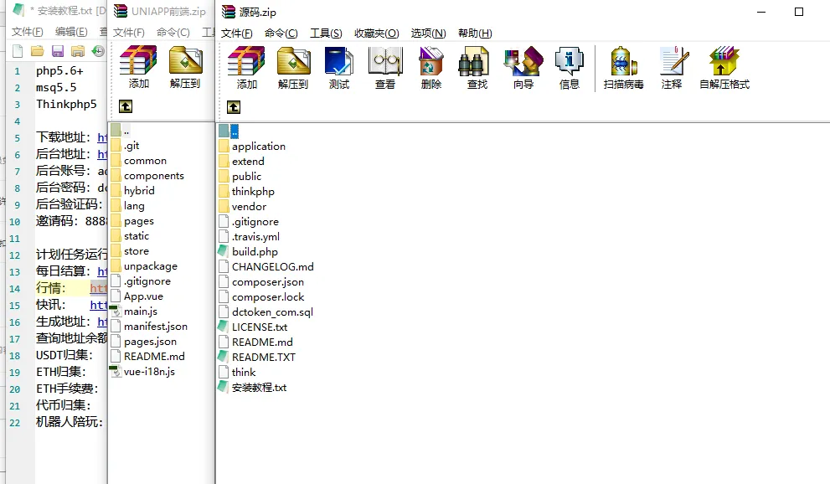
Task: Open 收藏夹(O) favorites menu
Action: tap(376, 33)
